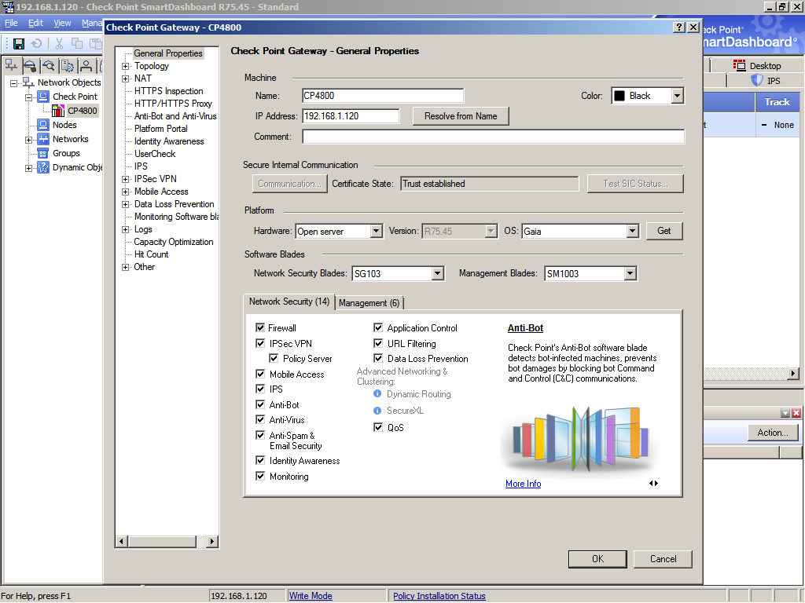Toggle the QoS checkbox
Image resolution: width=805 pixels, height=603 pixels.
coord(378,427)
